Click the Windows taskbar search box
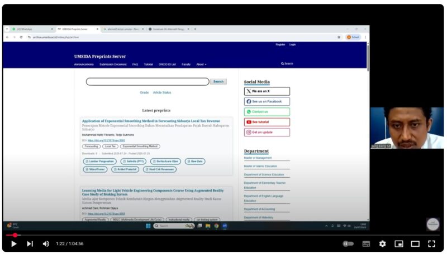 (174, 226)
